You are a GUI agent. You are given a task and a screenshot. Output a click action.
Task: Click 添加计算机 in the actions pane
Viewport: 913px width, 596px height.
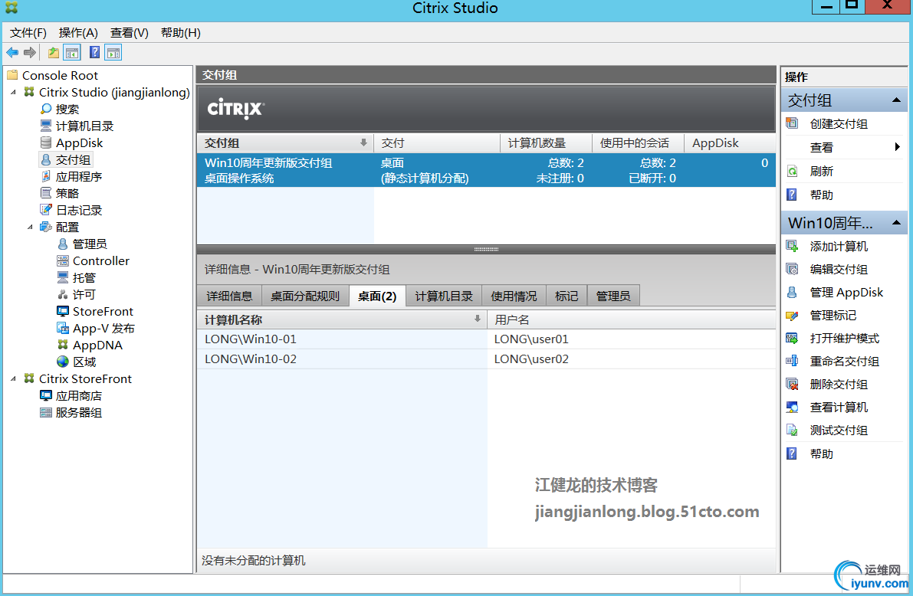pyautogui.click(x=839, y=246)
